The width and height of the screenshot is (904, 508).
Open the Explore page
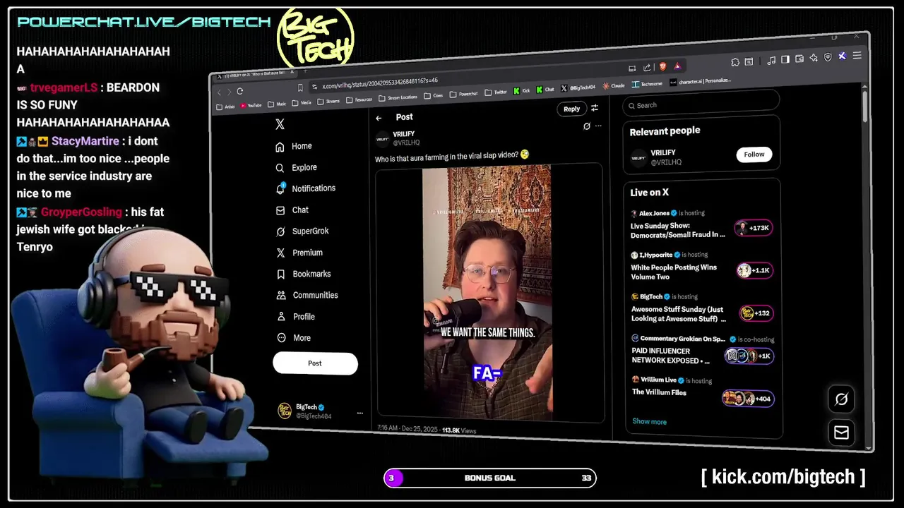[297, 167]
